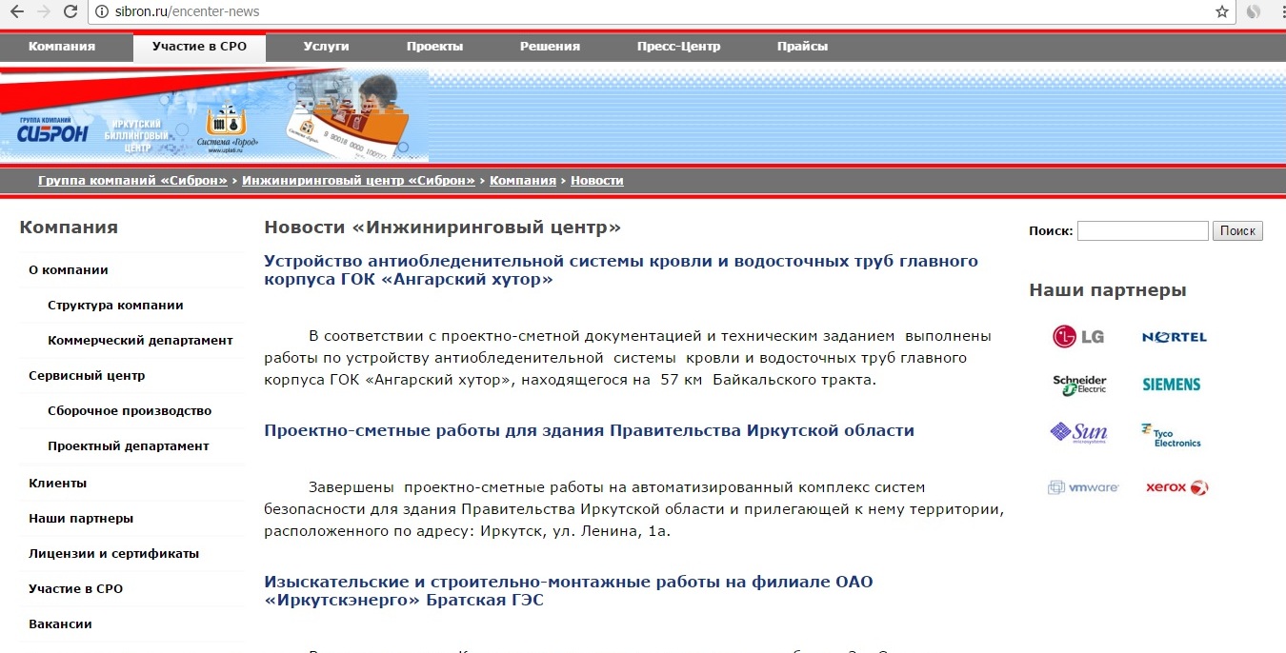Open the Nortel partner logo
Viewport: 1286px width, 653px height.
click(x=1174, y=337)
